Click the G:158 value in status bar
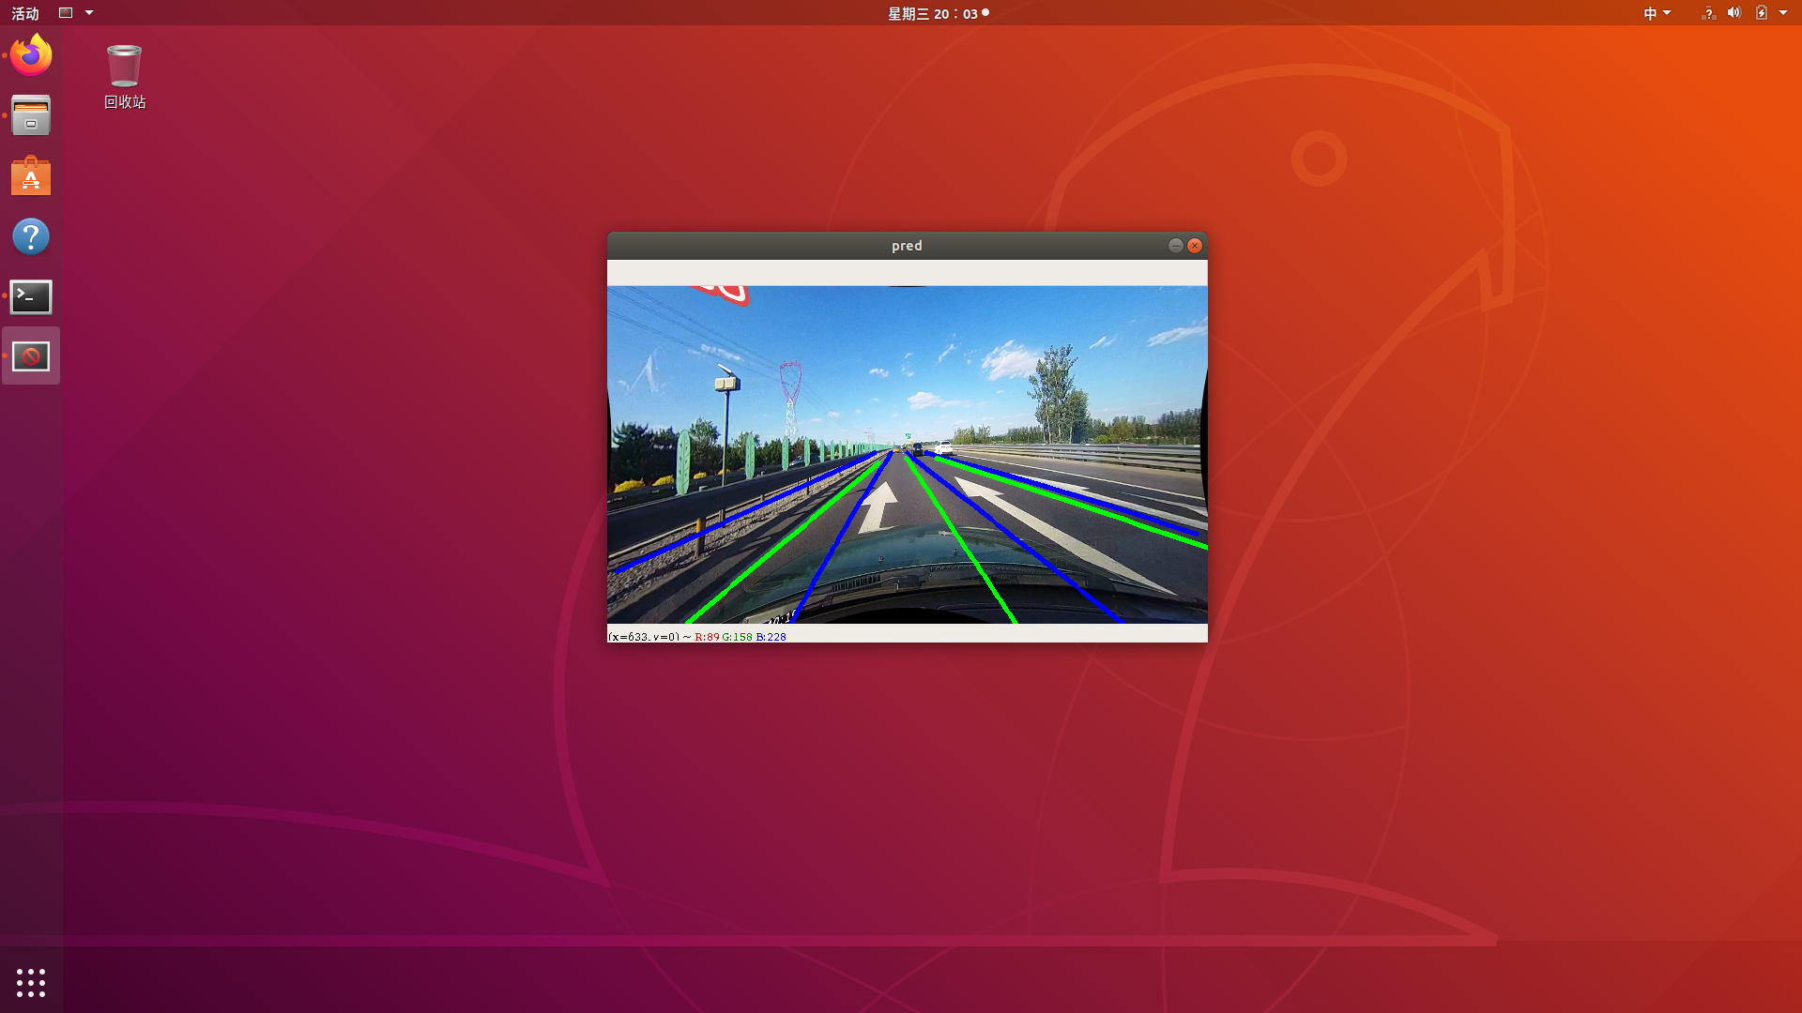The height and width of the screenshot is (1013, 1802). [737, 637]
